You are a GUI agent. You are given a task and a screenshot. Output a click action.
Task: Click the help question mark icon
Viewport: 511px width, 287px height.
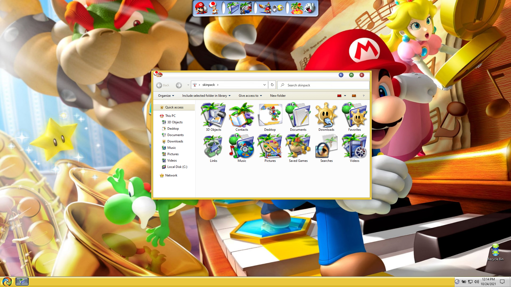pyautogui.click(x=364, y=96)
